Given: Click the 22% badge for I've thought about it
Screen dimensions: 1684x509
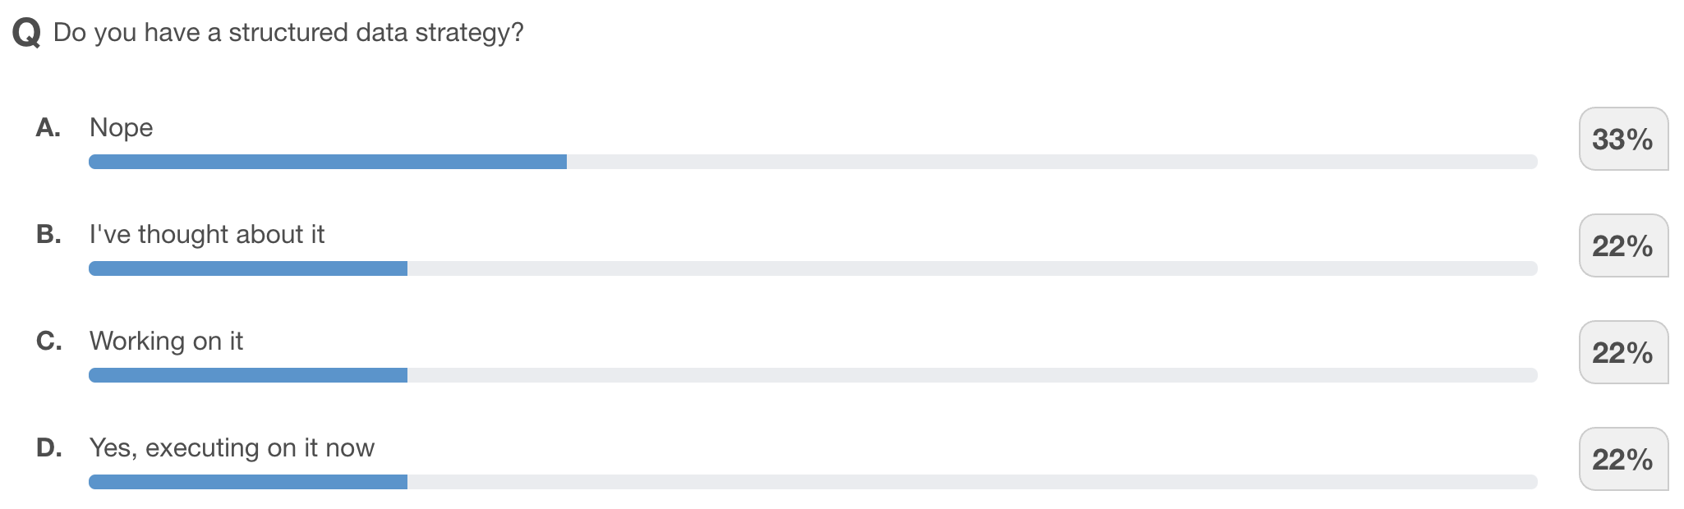Looking at the screenshot, I should [x=1622, y=246].
